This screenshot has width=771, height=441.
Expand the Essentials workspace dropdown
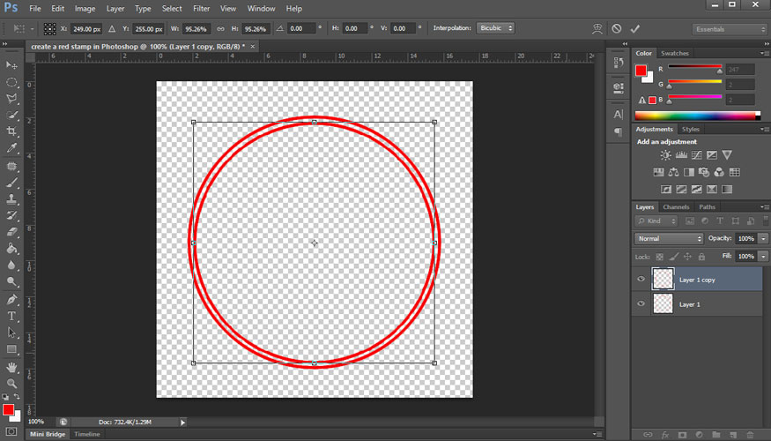click(x=730, y=29)
